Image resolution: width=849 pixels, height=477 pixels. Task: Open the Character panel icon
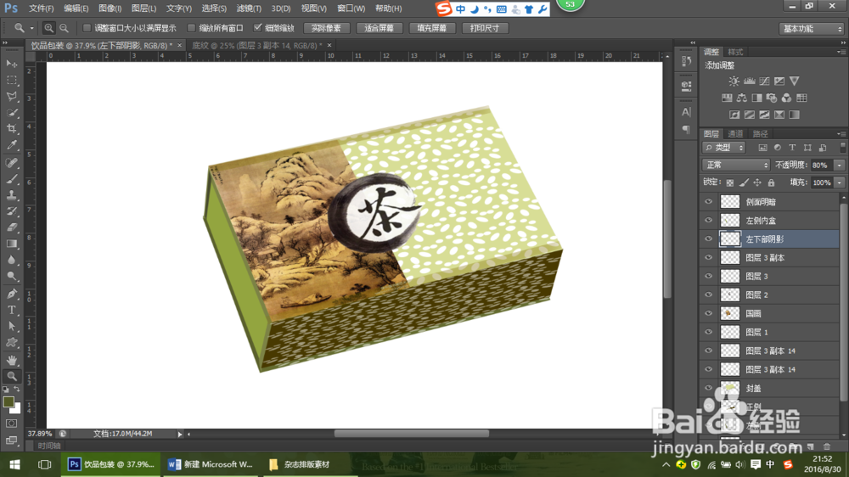(x=686, y=112)
